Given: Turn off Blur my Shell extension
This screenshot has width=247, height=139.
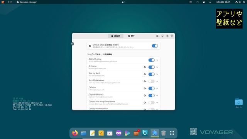Looking at the screenshot, I should coord(151,74).
